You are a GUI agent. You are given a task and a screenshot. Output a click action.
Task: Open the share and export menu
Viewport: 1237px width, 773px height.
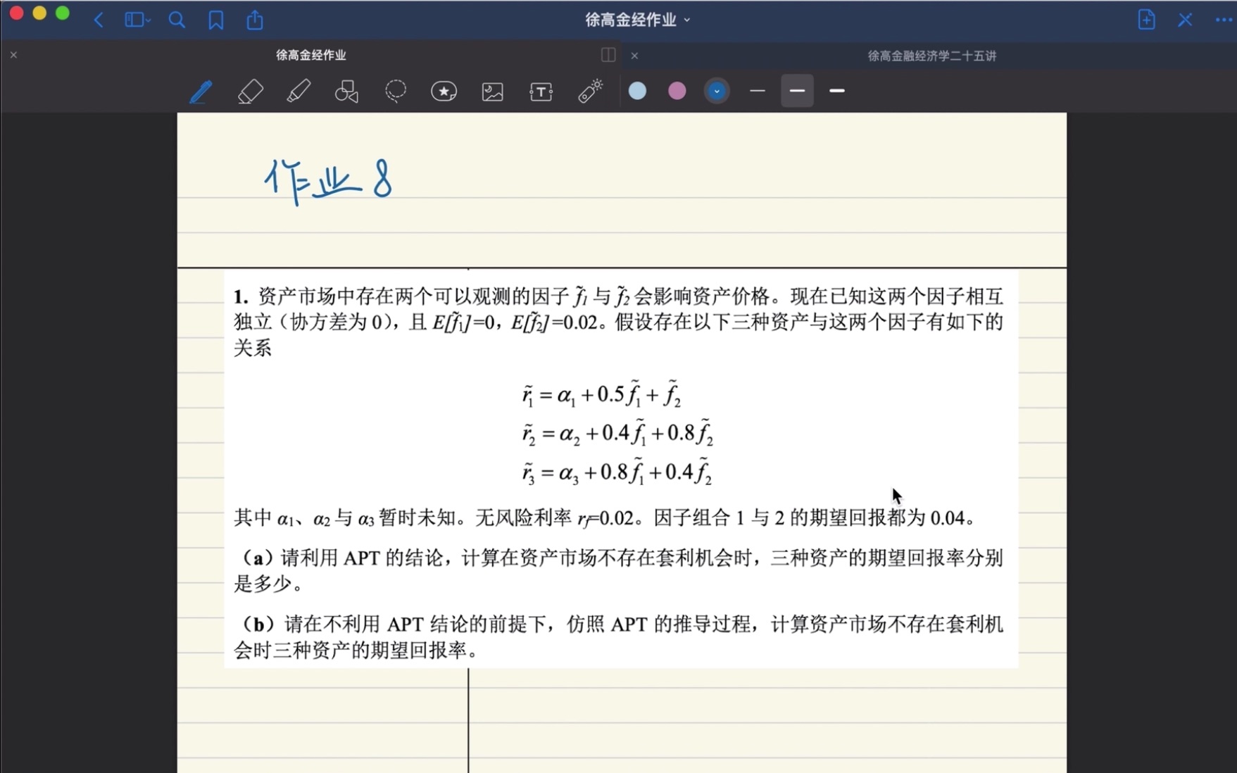click(x=255, y=20)
